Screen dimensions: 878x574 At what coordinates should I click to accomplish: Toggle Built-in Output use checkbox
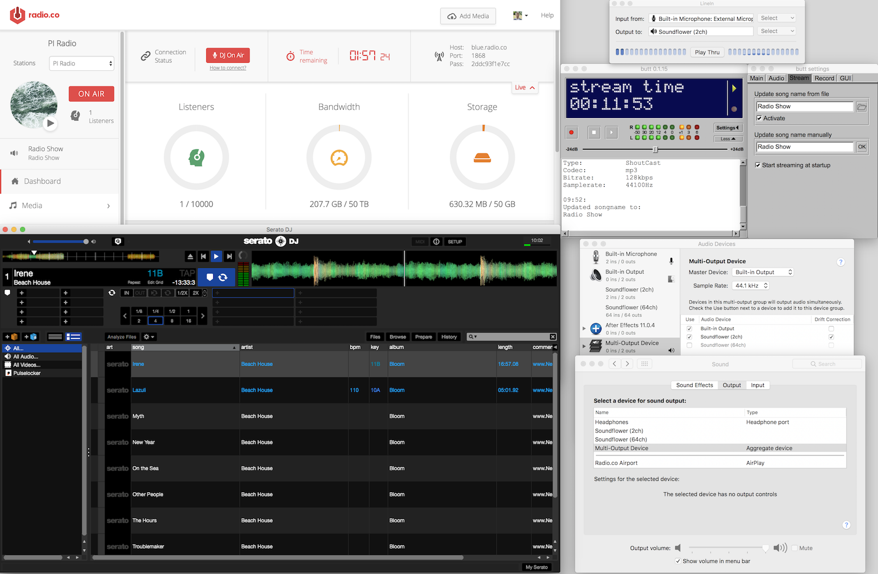[x=689, y=329]
